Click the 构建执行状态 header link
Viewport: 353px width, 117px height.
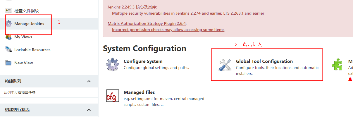point(17,109)
